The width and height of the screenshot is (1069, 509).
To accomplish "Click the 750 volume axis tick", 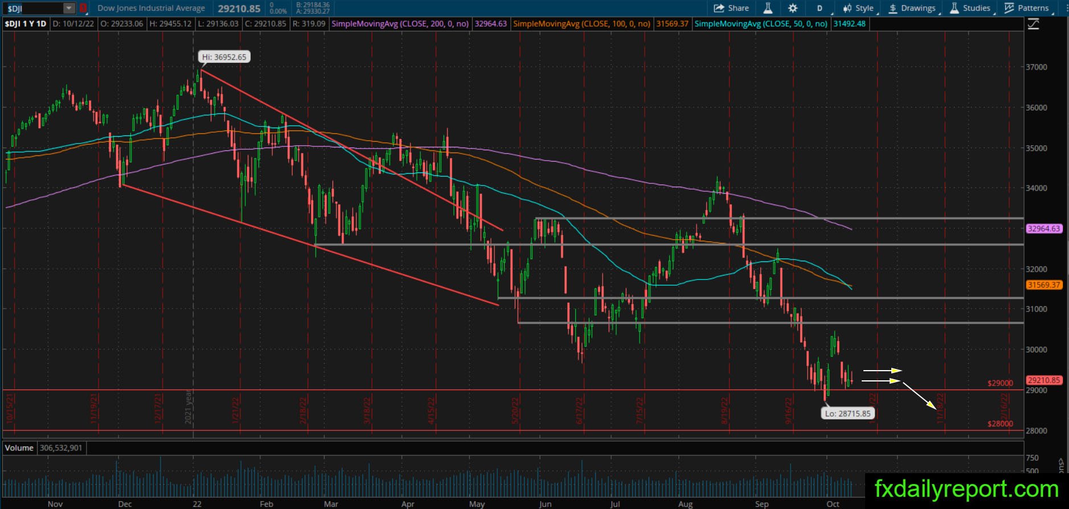I will tap(1032, 458).
